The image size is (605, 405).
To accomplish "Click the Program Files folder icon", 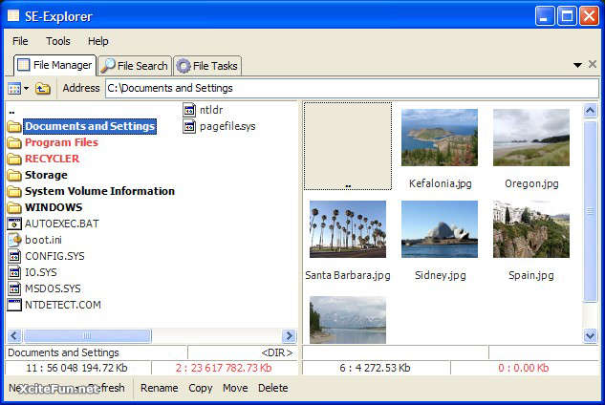I will [x=14, y=142].
